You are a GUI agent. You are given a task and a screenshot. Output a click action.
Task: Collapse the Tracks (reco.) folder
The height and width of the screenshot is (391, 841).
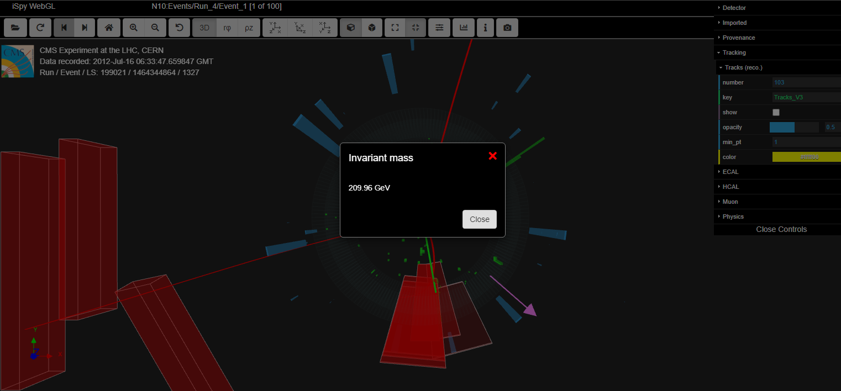tap(743, 67)
